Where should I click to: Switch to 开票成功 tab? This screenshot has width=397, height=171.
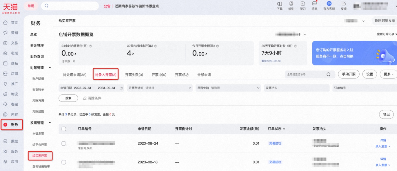182,75
